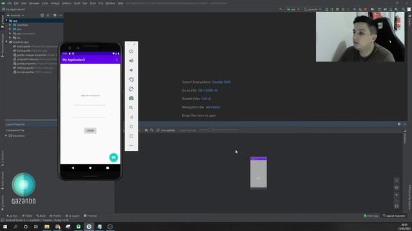Viewport: 412px width, 231px height.
Task: Tap the phone's home navigation circle
Action: click(x=90, y=167)
